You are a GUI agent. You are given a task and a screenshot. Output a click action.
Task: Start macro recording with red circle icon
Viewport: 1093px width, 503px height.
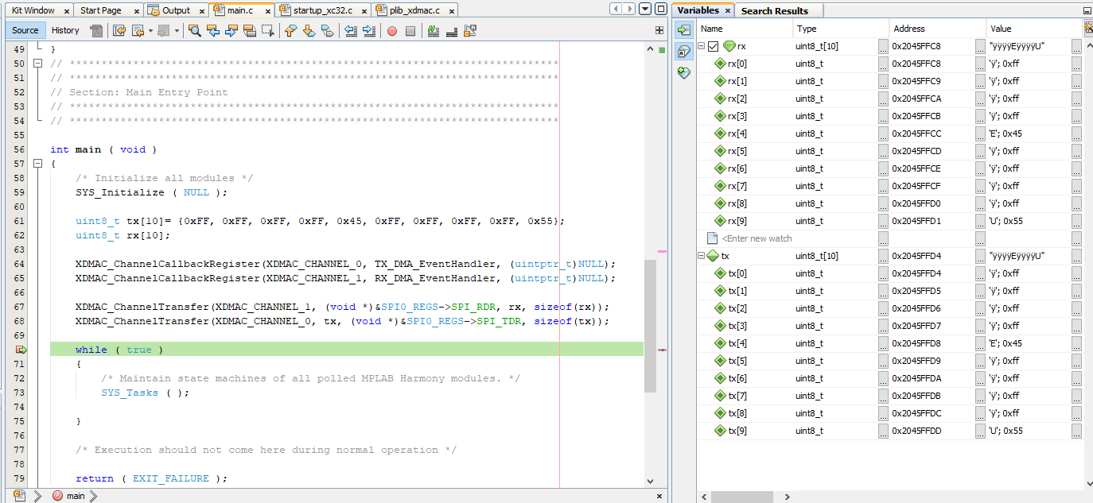tap(391, 30)
